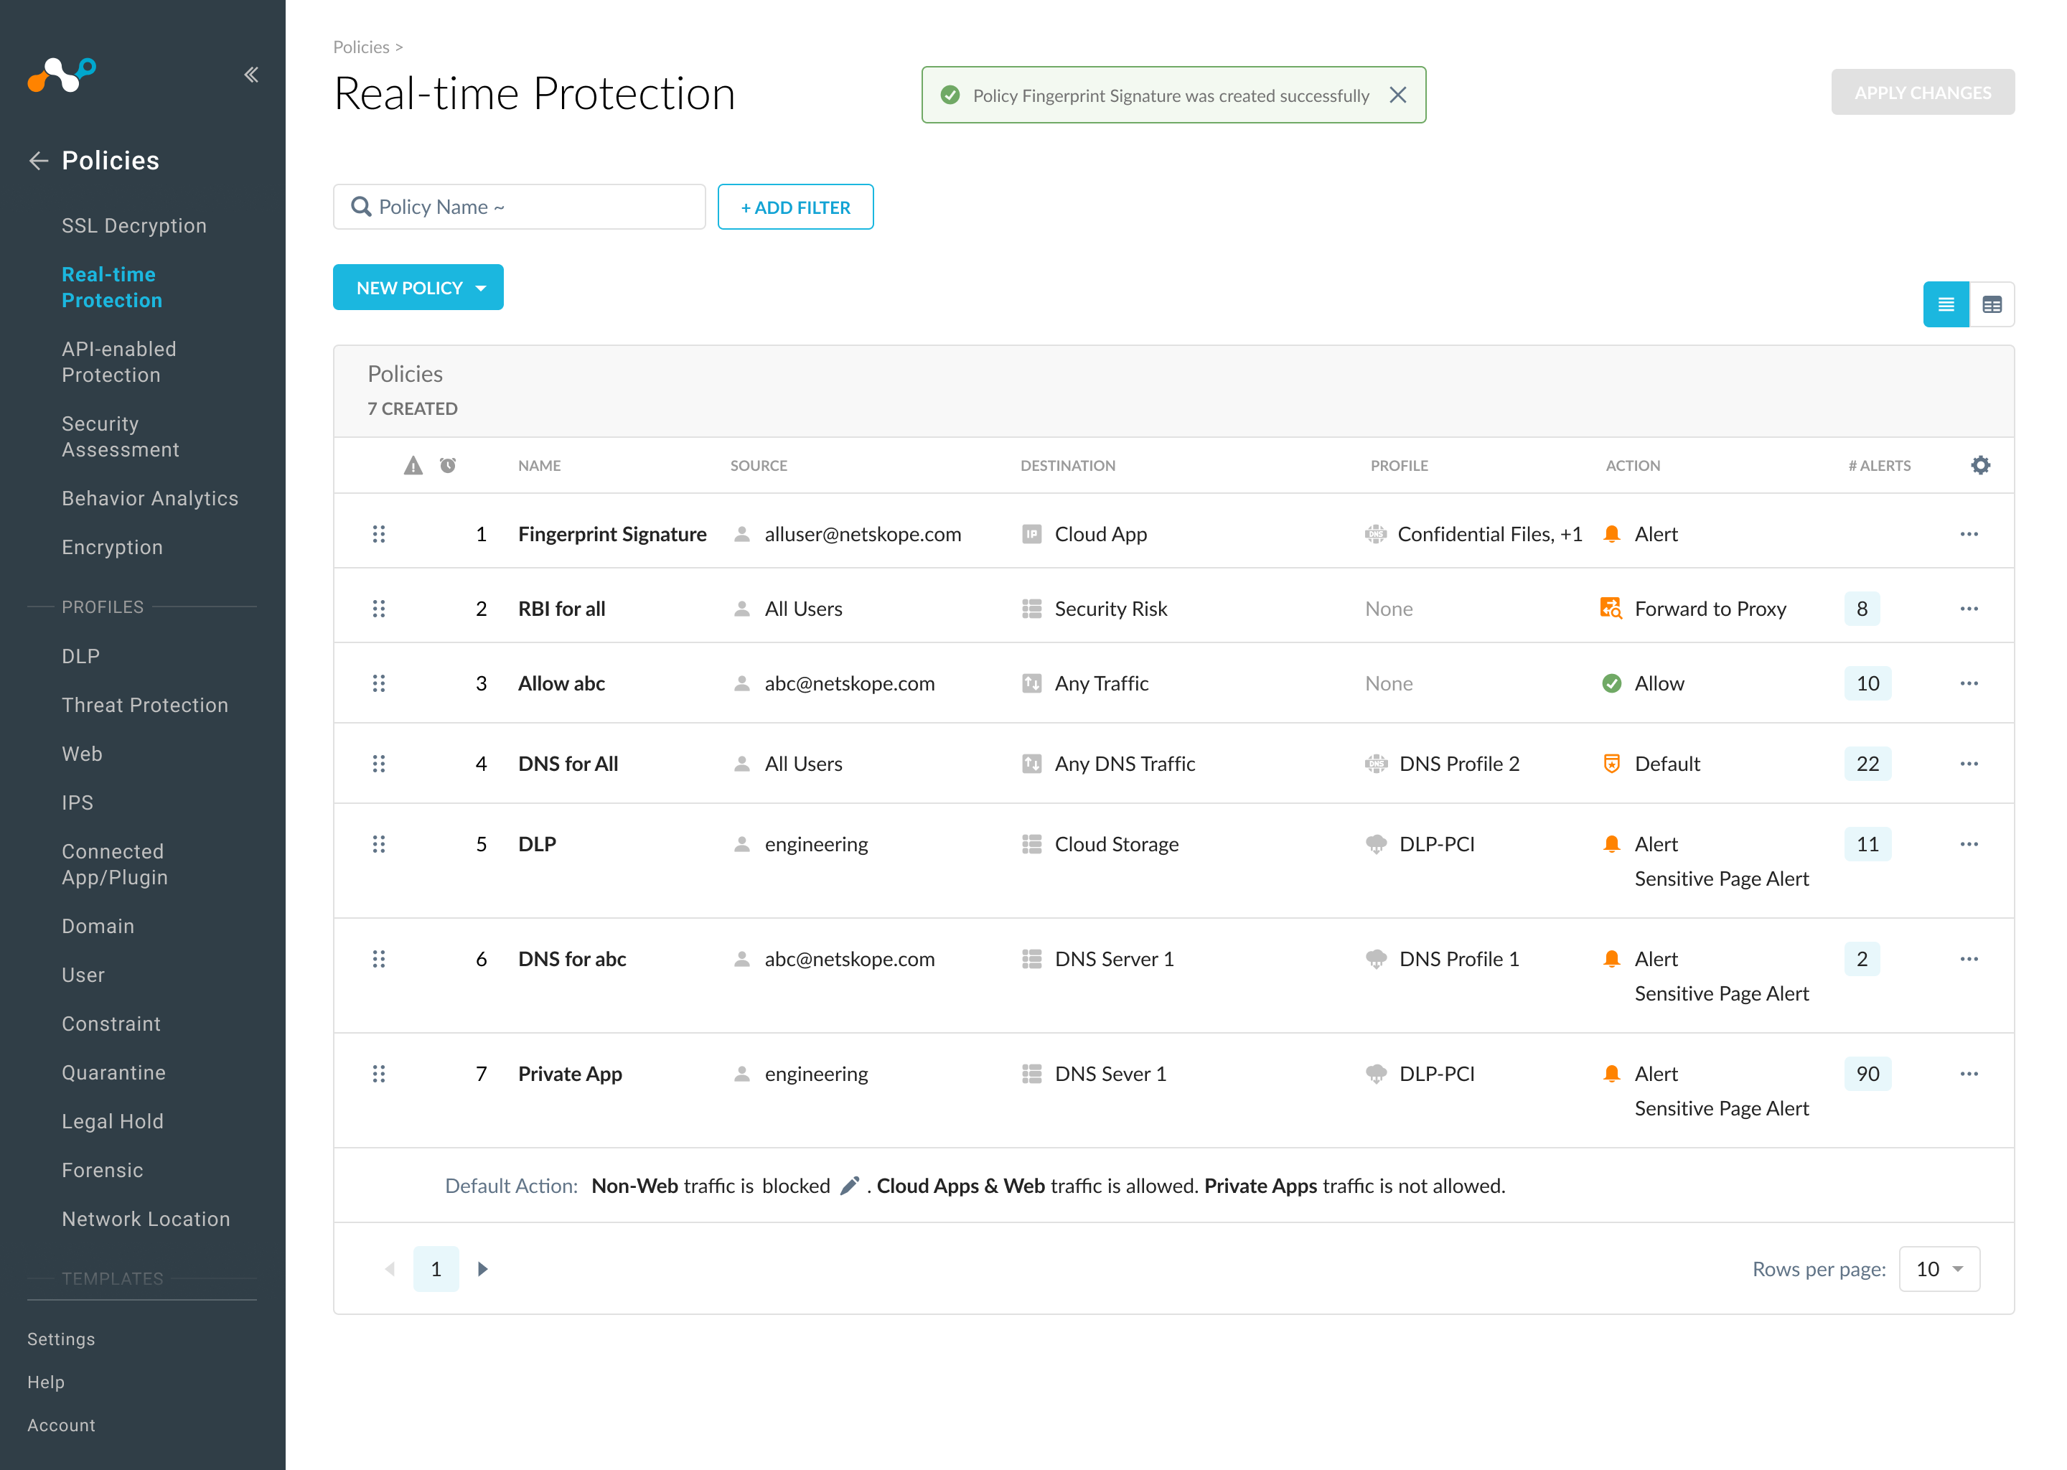The image size is (2067, 1470).
Task: Click the Policy Name search field
Action: pyautogui.click(x=519, y=207)
